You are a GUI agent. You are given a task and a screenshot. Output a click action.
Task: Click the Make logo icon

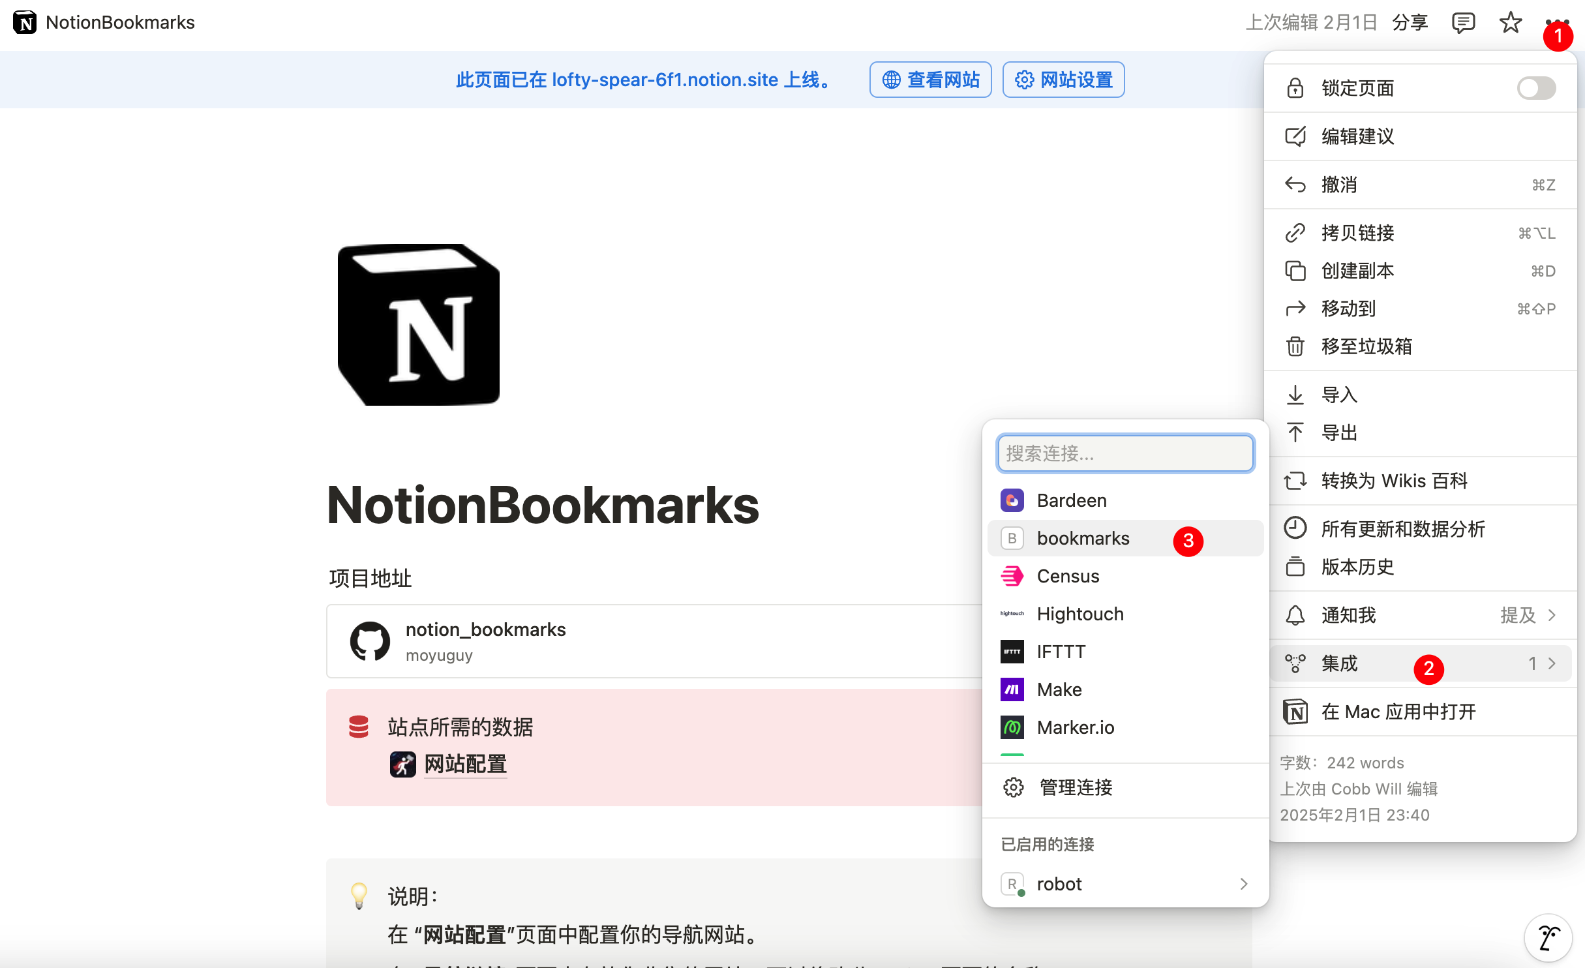1012,689
